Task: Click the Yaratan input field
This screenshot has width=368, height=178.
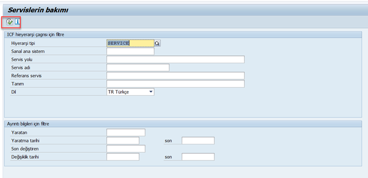Action: (126, 132)
